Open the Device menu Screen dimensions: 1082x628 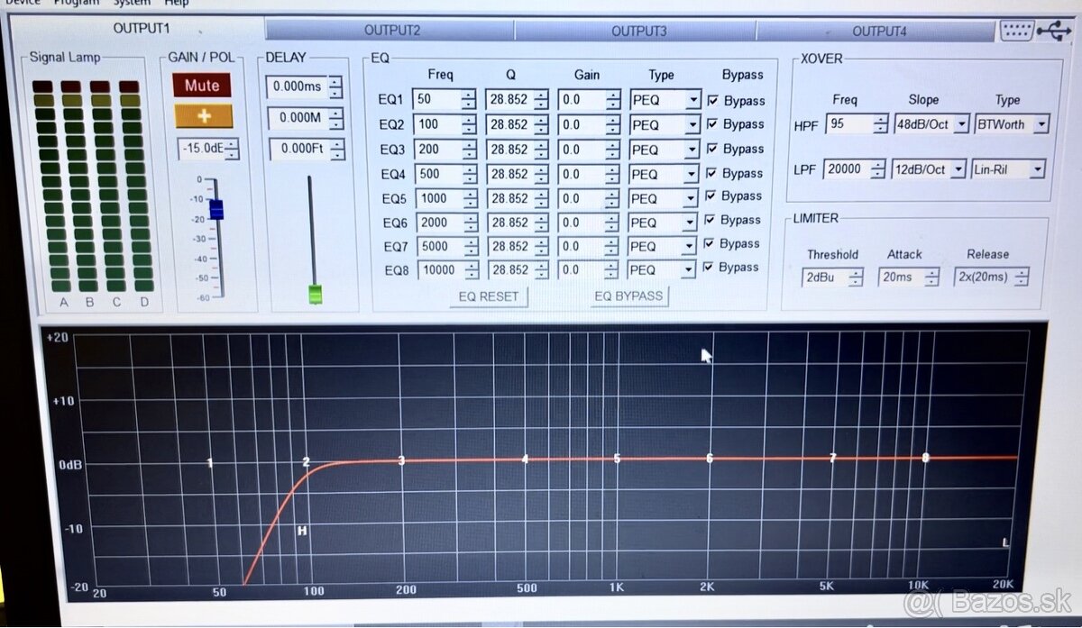[x=23, y=4]
